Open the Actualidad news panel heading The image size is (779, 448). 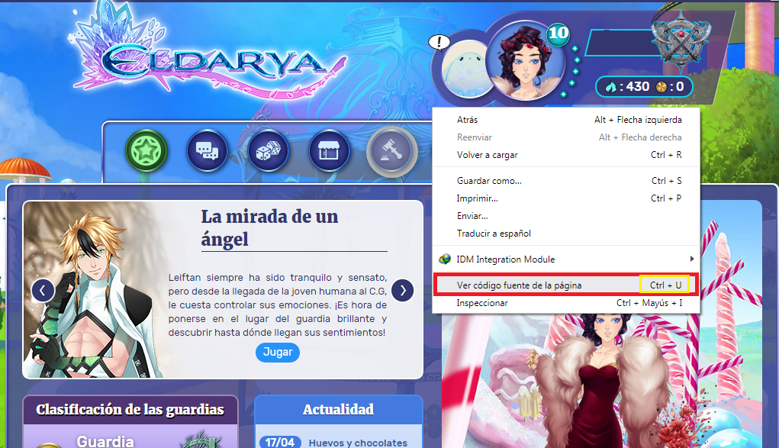click(x=338, y=410)
